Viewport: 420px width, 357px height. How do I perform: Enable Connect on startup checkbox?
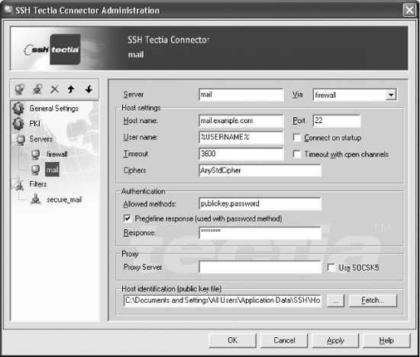pyautogui.click(x=297, y=138)
